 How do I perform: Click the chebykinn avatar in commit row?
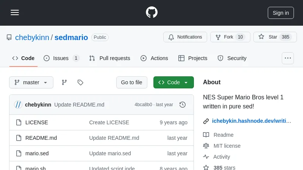point(18,105)
